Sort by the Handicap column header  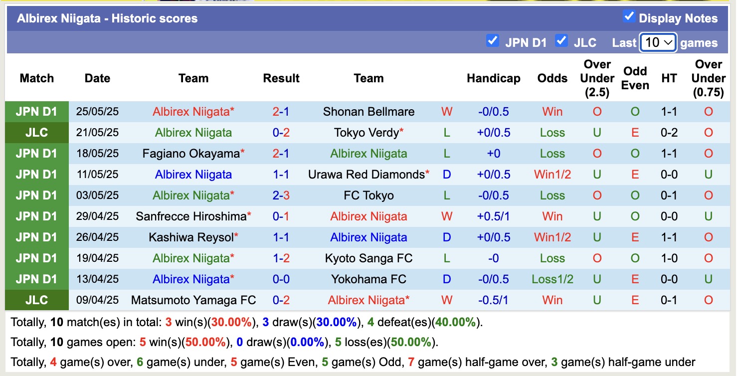[493, 78]
